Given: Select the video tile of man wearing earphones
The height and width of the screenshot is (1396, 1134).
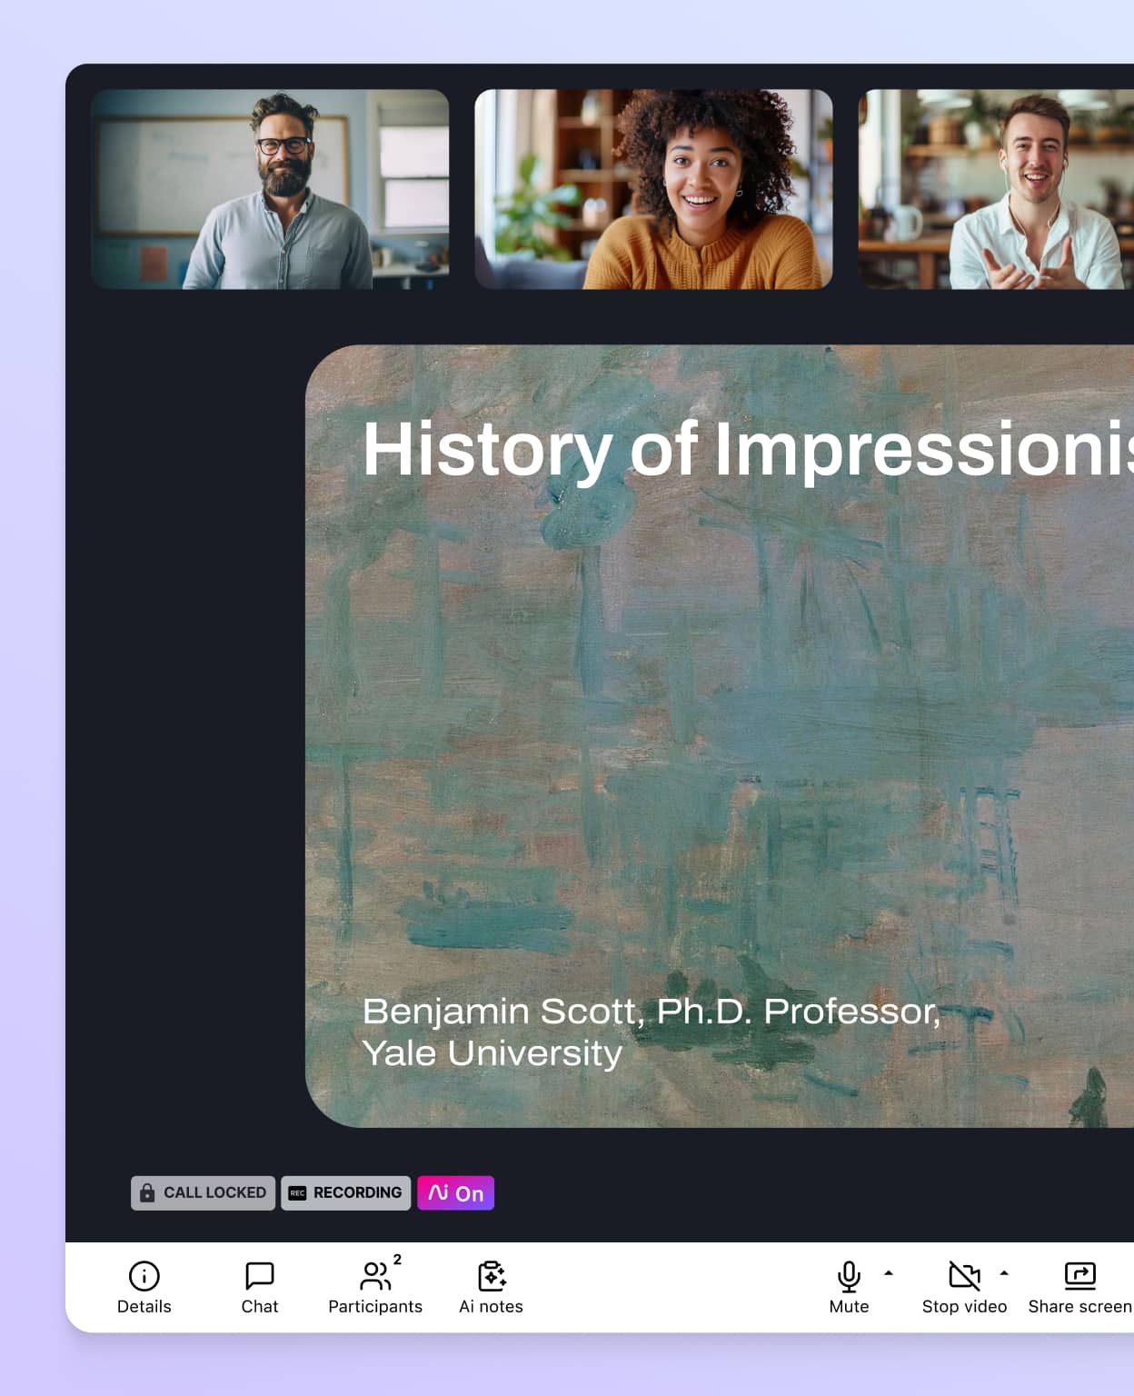Looking at the screenshot, I should point(996,189).
